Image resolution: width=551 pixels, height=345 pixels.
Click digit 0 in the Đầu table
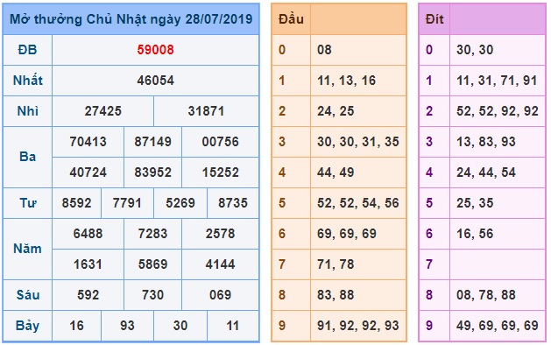pyautogui.click(x=282, y=50)
